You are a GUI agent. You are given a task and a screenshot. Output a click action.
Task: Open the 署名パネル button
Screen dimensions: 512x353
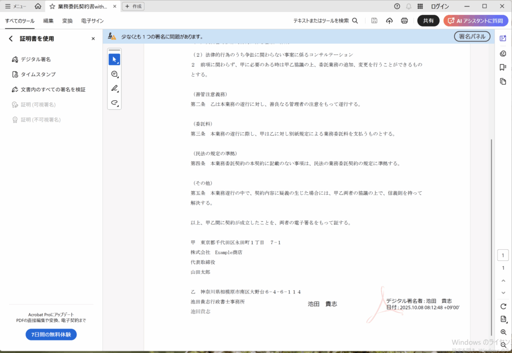(472, 37)
